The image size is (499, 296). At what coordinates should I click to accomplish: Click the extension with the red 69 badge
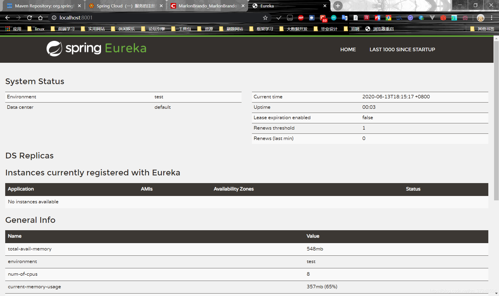click(x=323, y=18)
